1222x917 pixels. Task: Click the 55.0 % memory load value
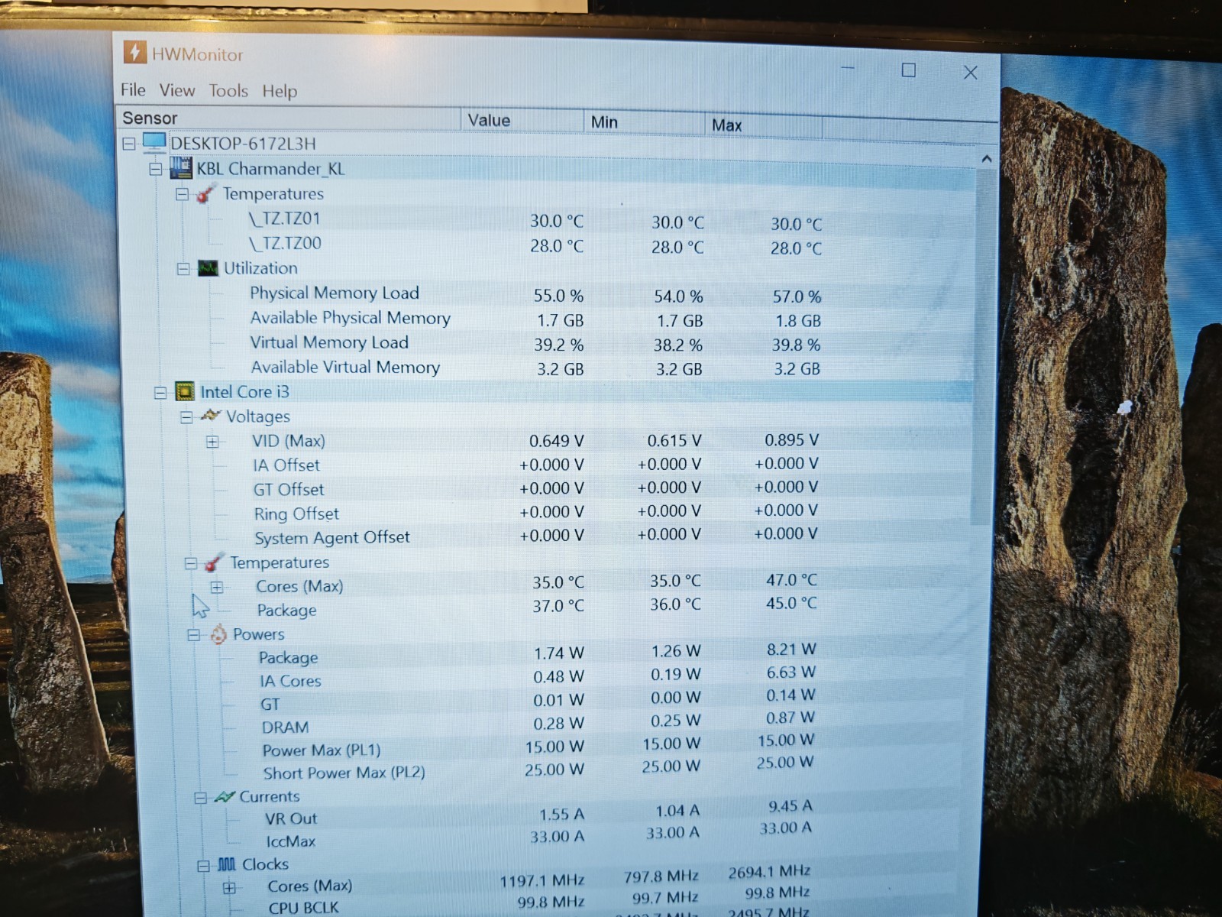coord(558,296)
